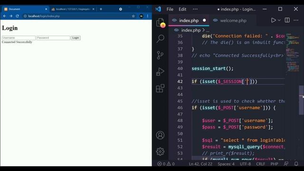Close the localhost phpMyAdmin browser tab
This screenshot has width=304, height=171.
(93, 9)
